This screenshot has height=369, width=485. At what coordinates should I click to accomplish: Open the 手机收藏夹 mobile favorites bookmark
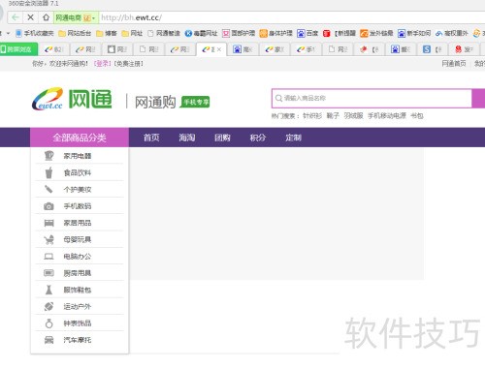pyautogui.click(x=34, y=33)
